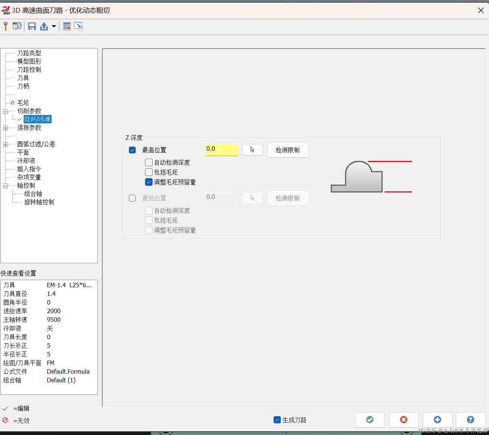Click the tool manager icon in toolbar

tap(6, 26)
